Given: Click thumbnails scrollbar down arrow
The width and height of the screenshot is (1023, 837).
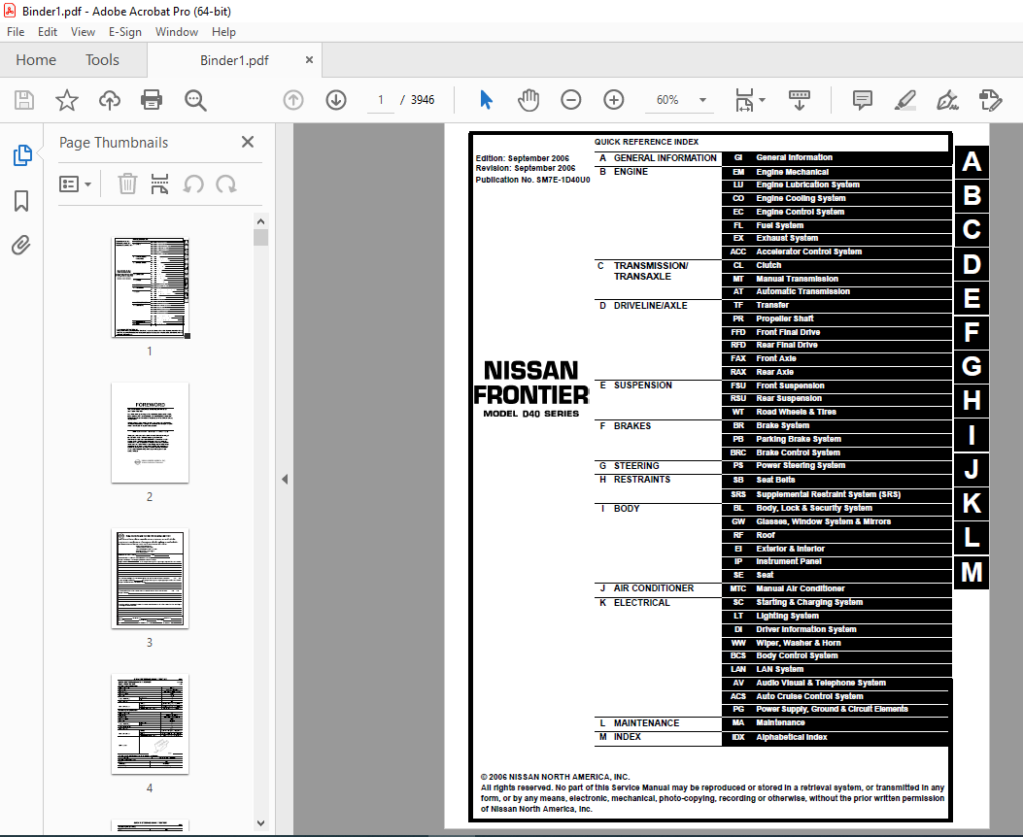Looking at the screenshot, I should click(x=261, y=823).
